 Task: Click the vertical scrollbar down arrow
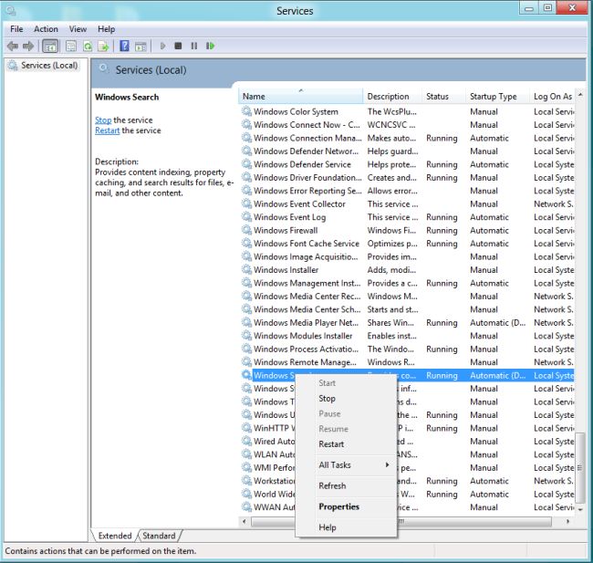pos(580,510)
